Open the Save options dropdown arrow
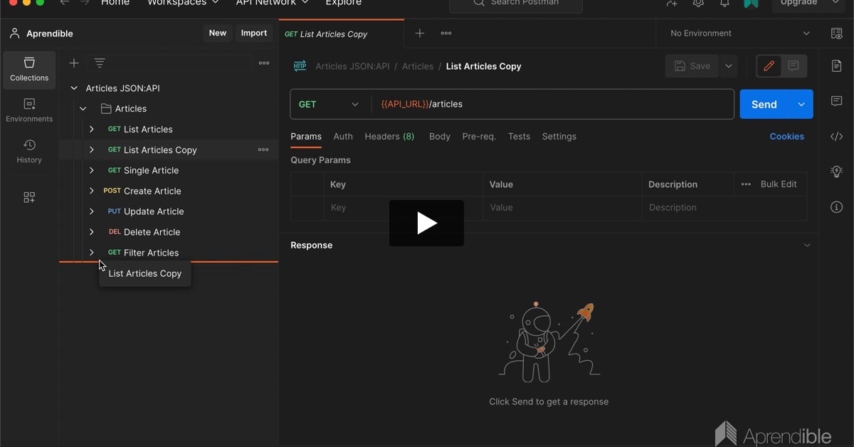 click(x=728, y=66)
